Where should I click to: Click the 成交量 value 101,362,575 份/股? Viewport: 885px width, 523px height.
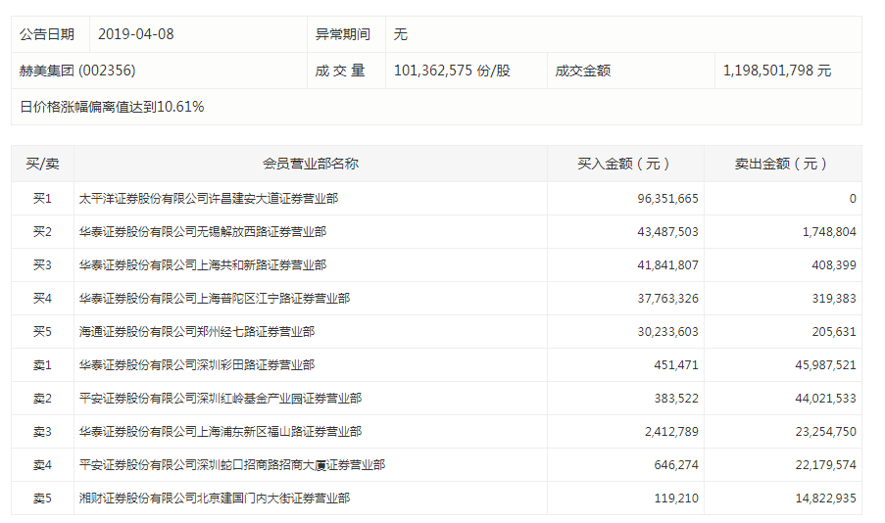pos(451,71)
